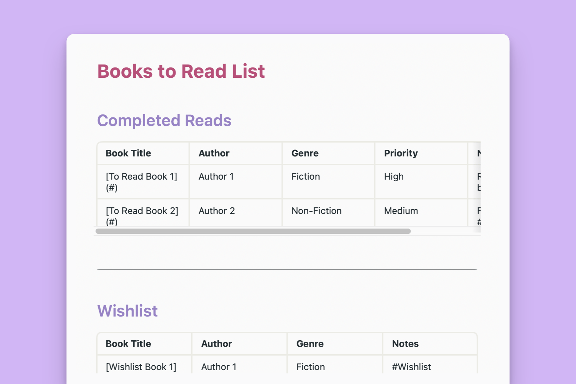Click the "Author 2" cell

[217, 211]
